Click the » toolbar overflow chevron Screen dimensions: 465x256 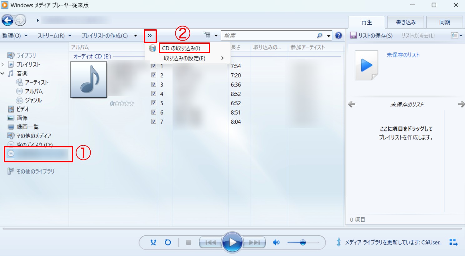[150, 36]
